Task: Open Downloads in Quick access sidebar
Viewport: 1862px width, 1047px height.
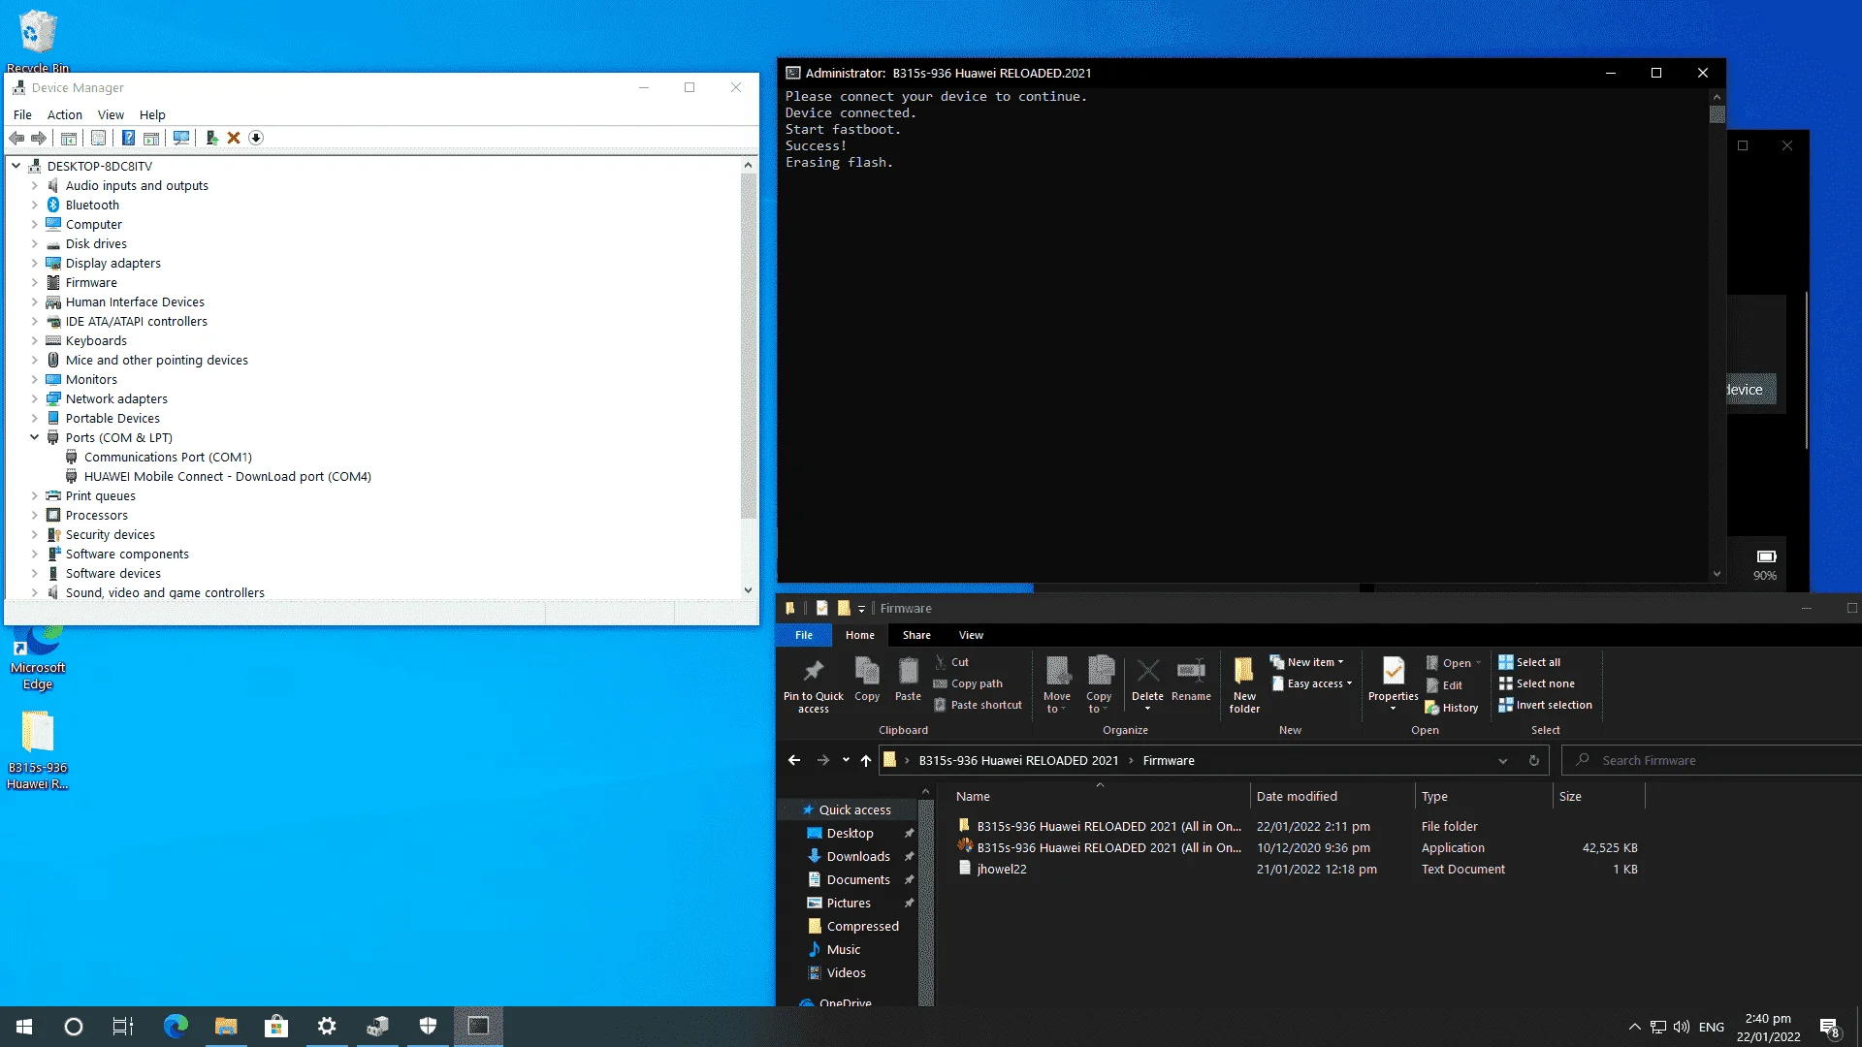Action: click(x=858, y=856)
